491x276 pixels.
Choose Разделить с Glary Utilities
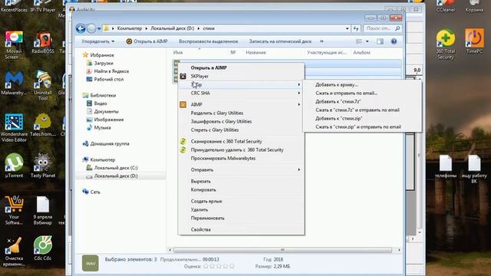click(x=241, y=113)
